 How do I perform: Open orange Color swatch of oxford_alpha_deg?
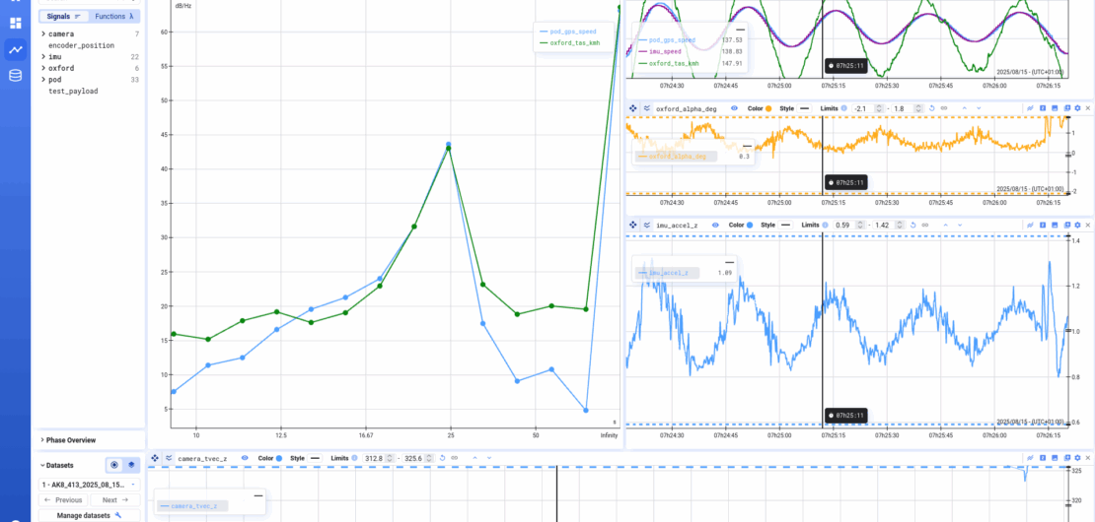tap(768, 108)
